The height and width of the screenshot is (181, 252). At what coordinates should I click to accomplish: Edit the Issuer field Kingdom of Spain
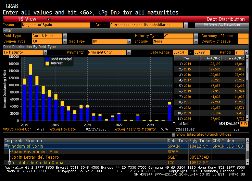click(55, 25)
